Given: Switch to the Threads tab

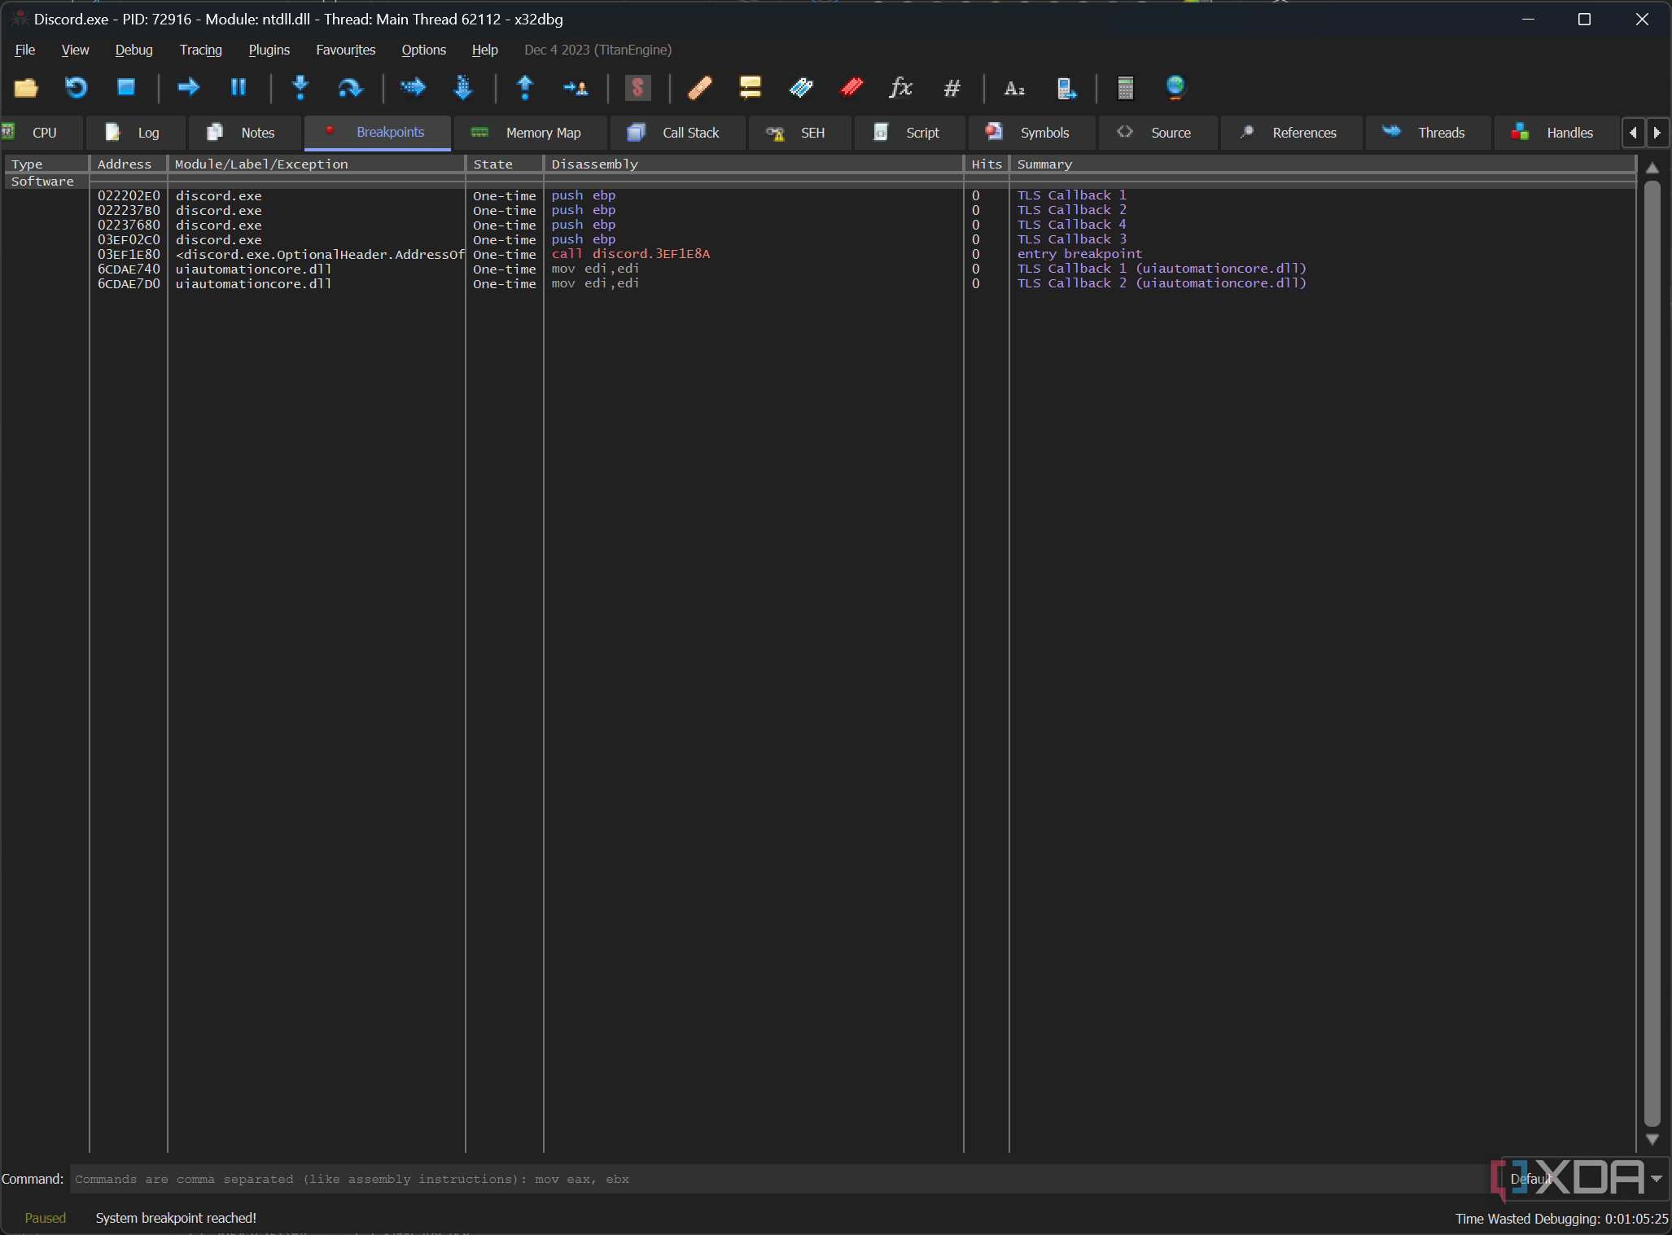Looking at the screenshot, I should [x=1428, y=133].
